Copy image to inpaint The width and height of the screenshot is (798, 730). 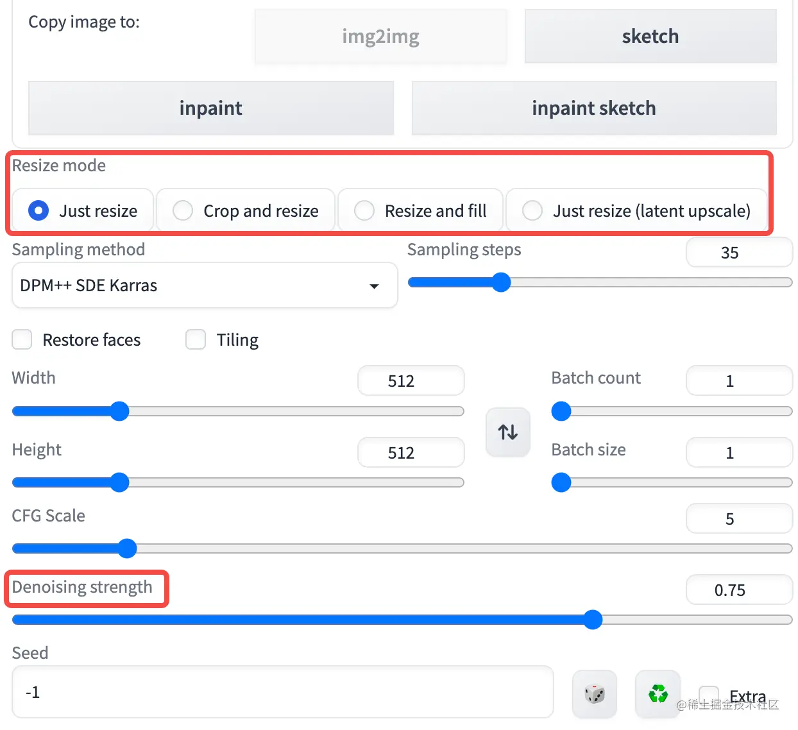pos(210,108)
